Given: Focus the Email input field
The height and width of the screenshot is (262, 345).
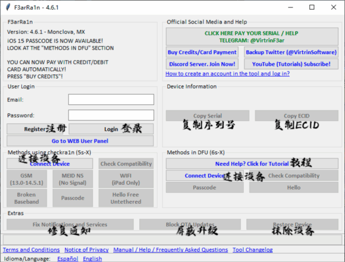Looking at the screenshot, I should [111, 100].
